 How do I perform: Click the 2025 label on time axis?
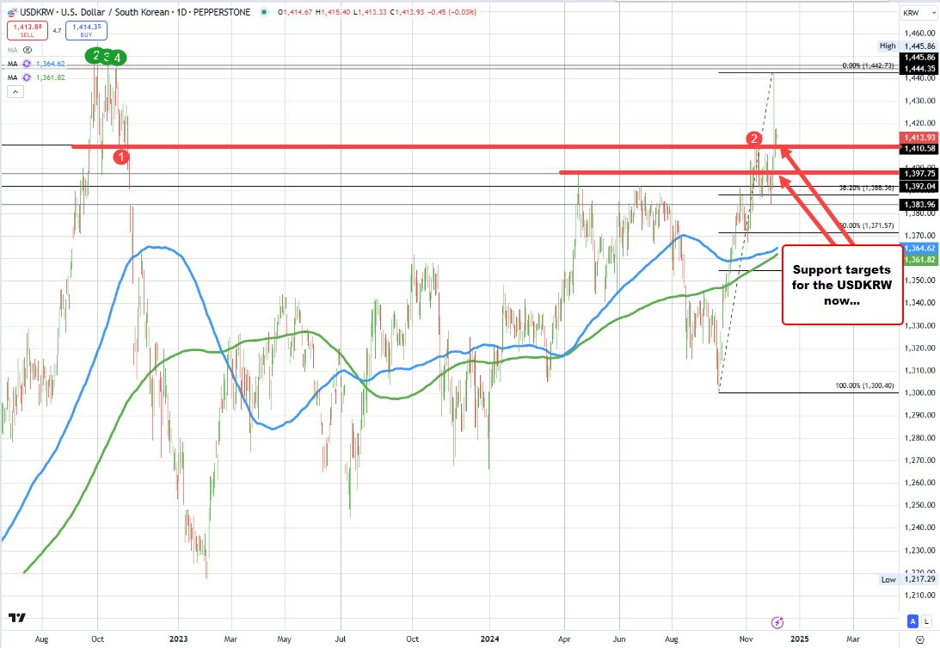[x=800, y=639]
